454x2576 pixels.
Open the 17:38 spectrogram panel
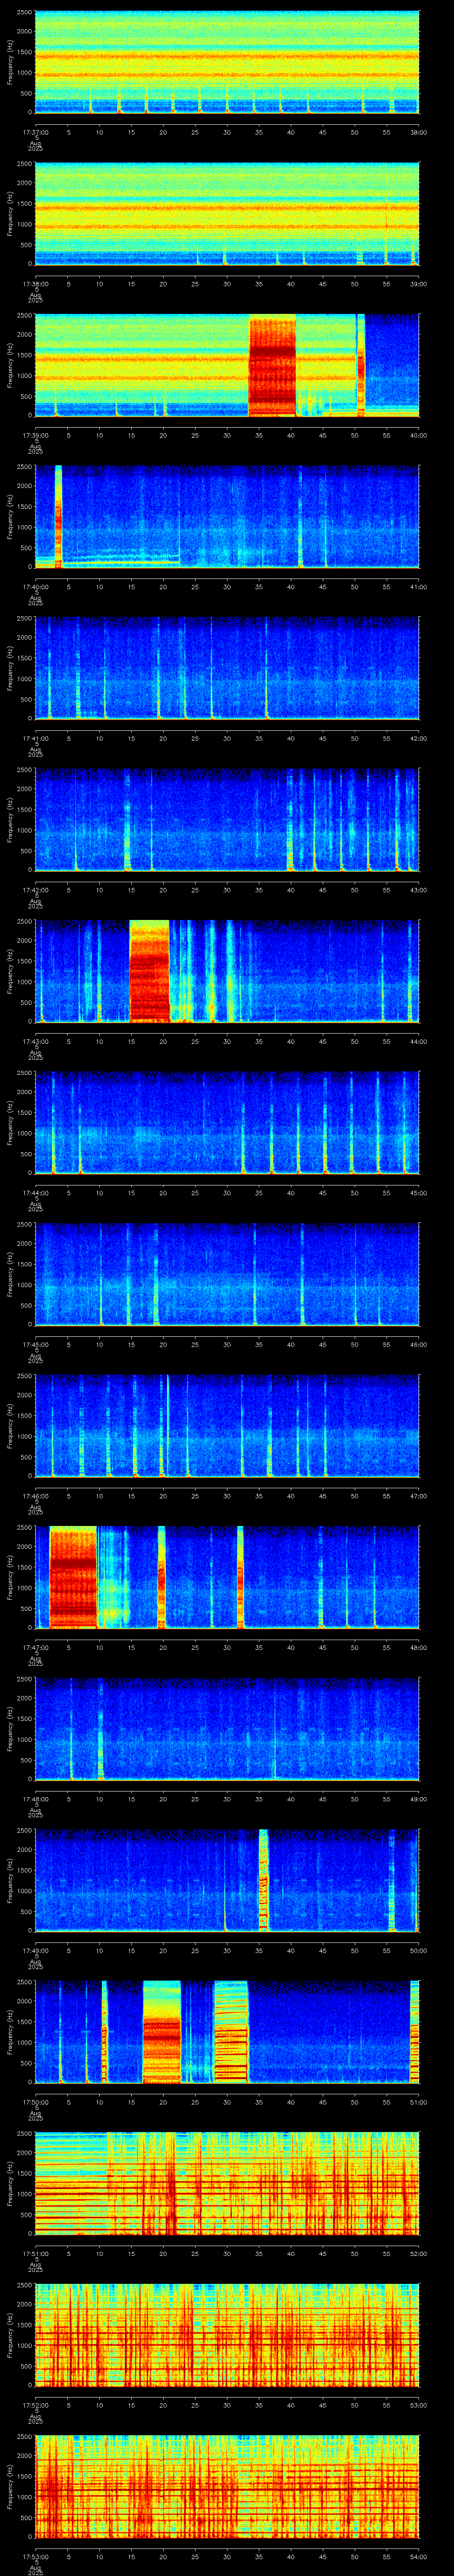tap(227, 213)
